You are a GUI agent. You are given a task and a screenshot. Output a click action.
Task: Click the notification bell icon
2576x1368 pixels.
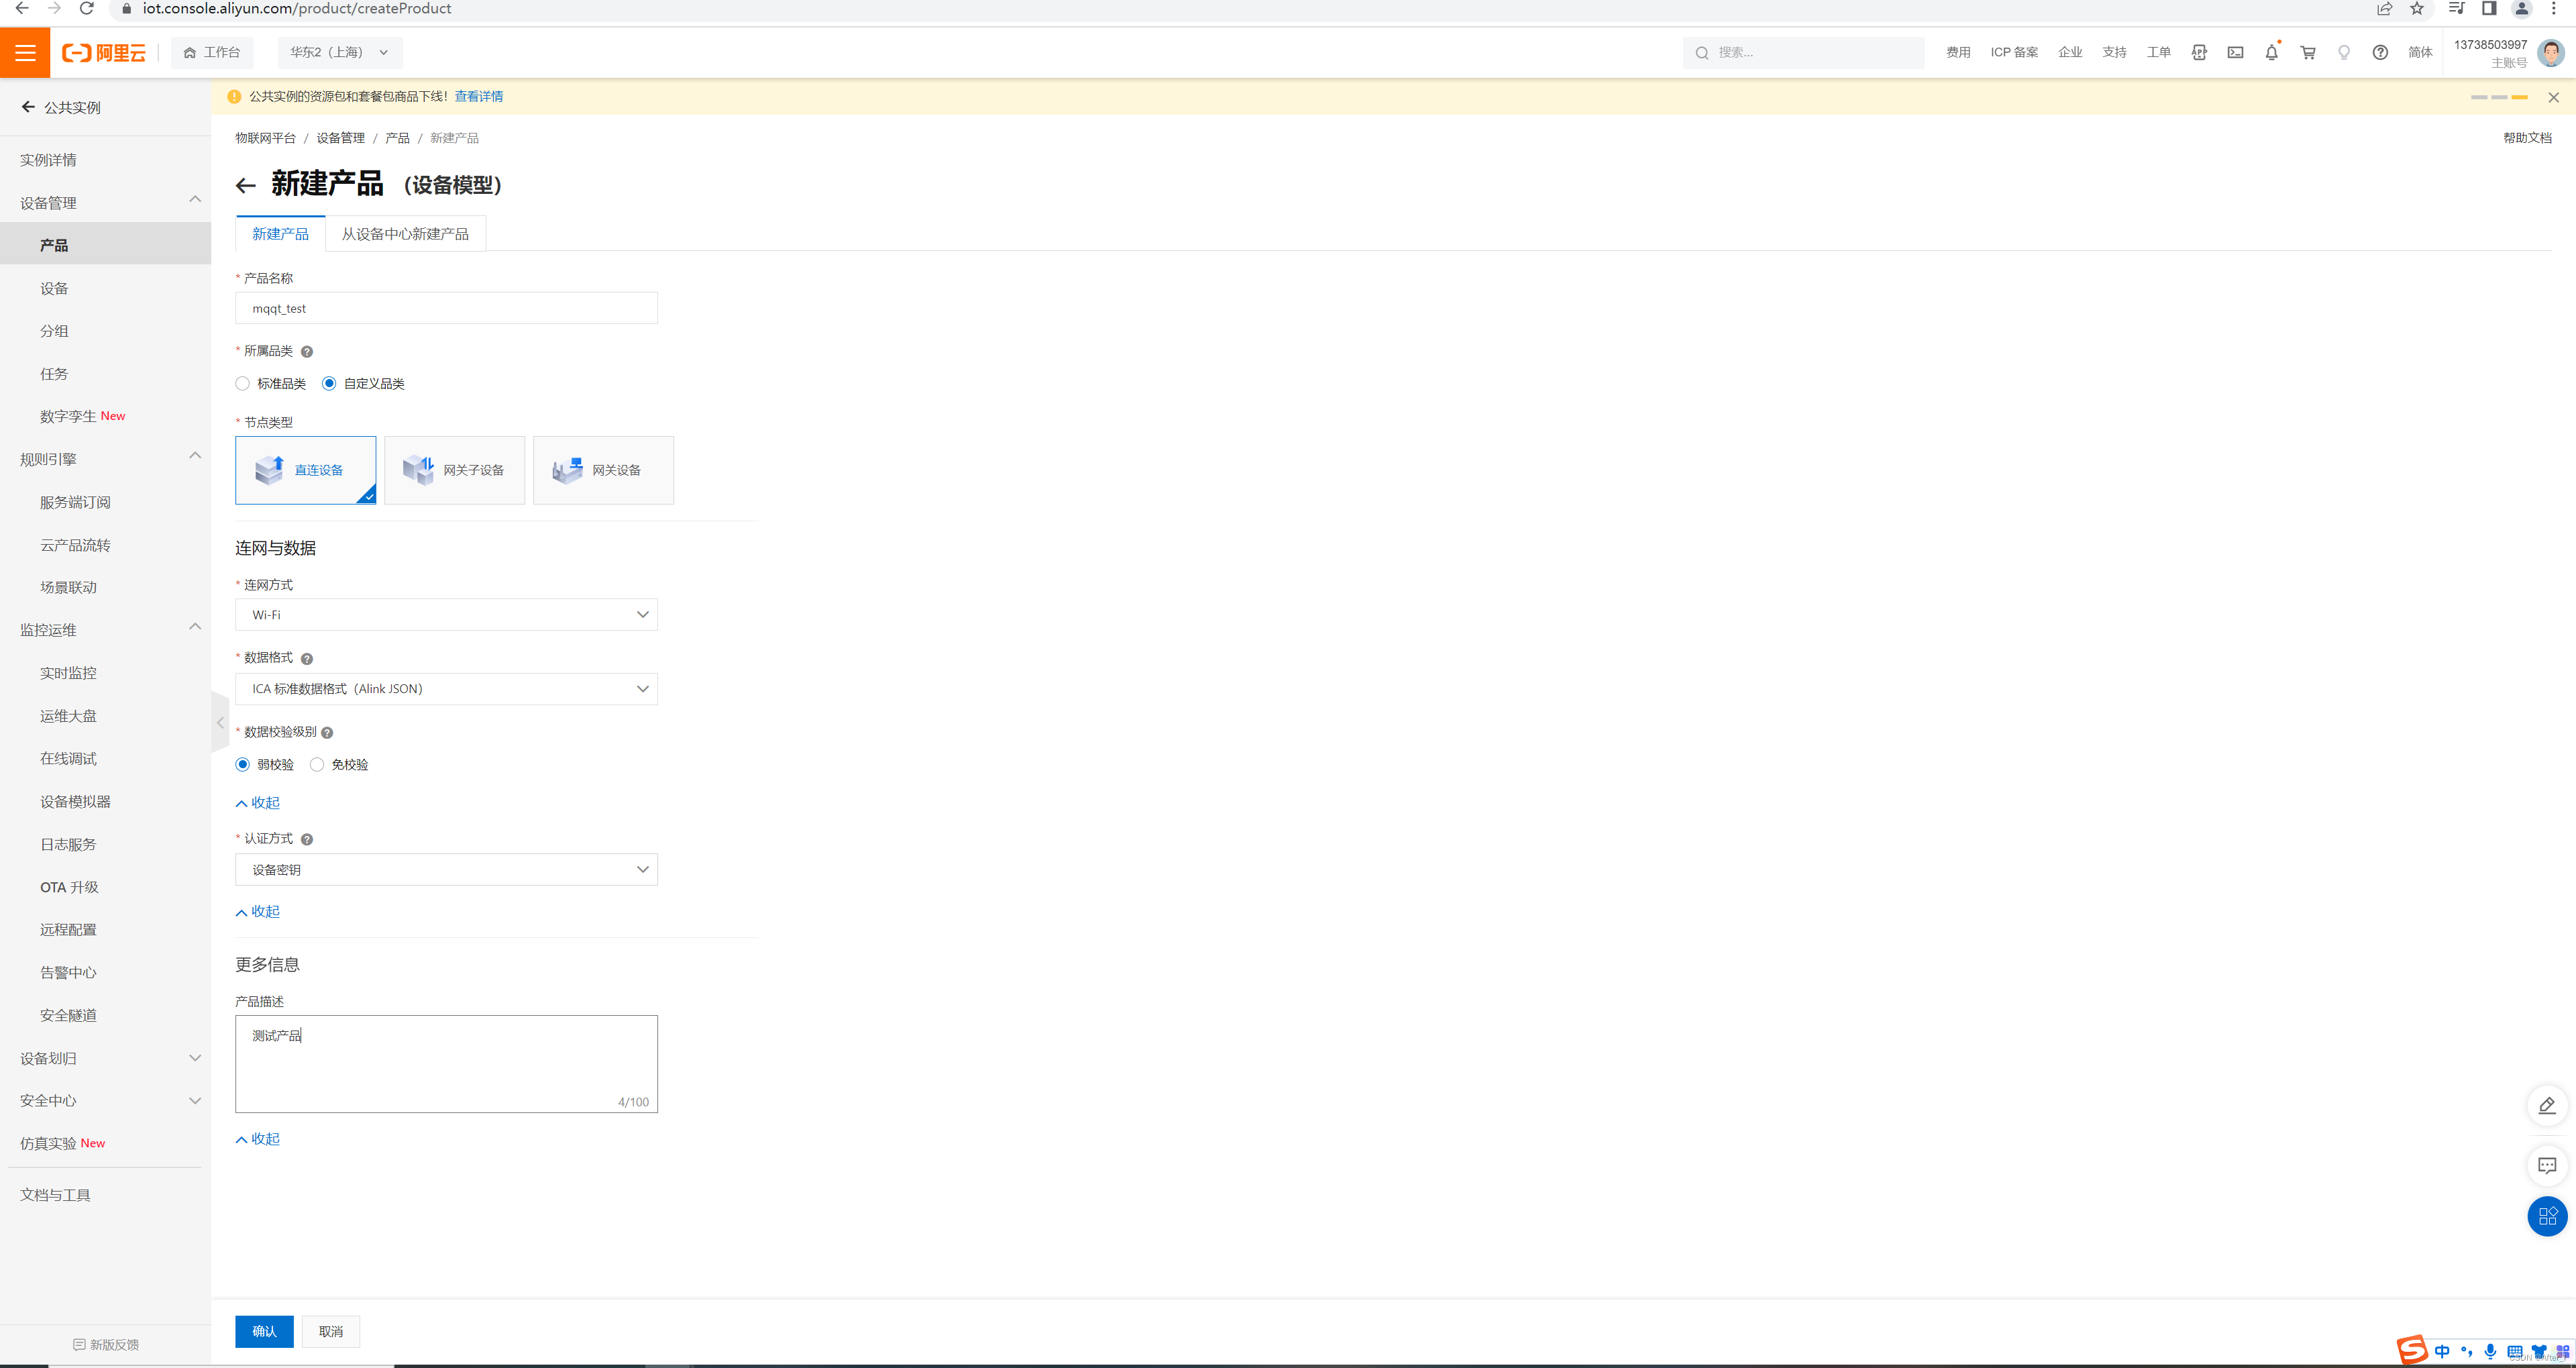point(2271,53)
